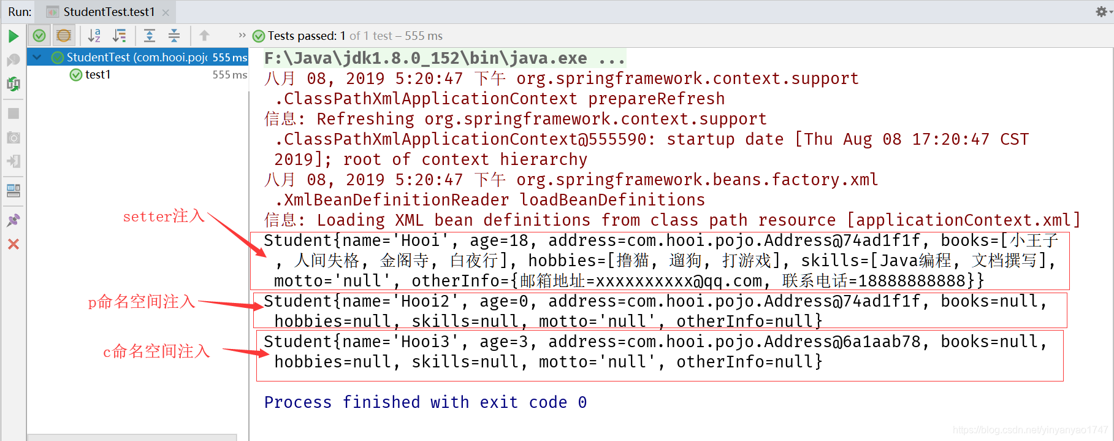The height and width of the screenshot is (441, 1114).
Task: Click the rerun failed tests icon
Action: point(13,59)
